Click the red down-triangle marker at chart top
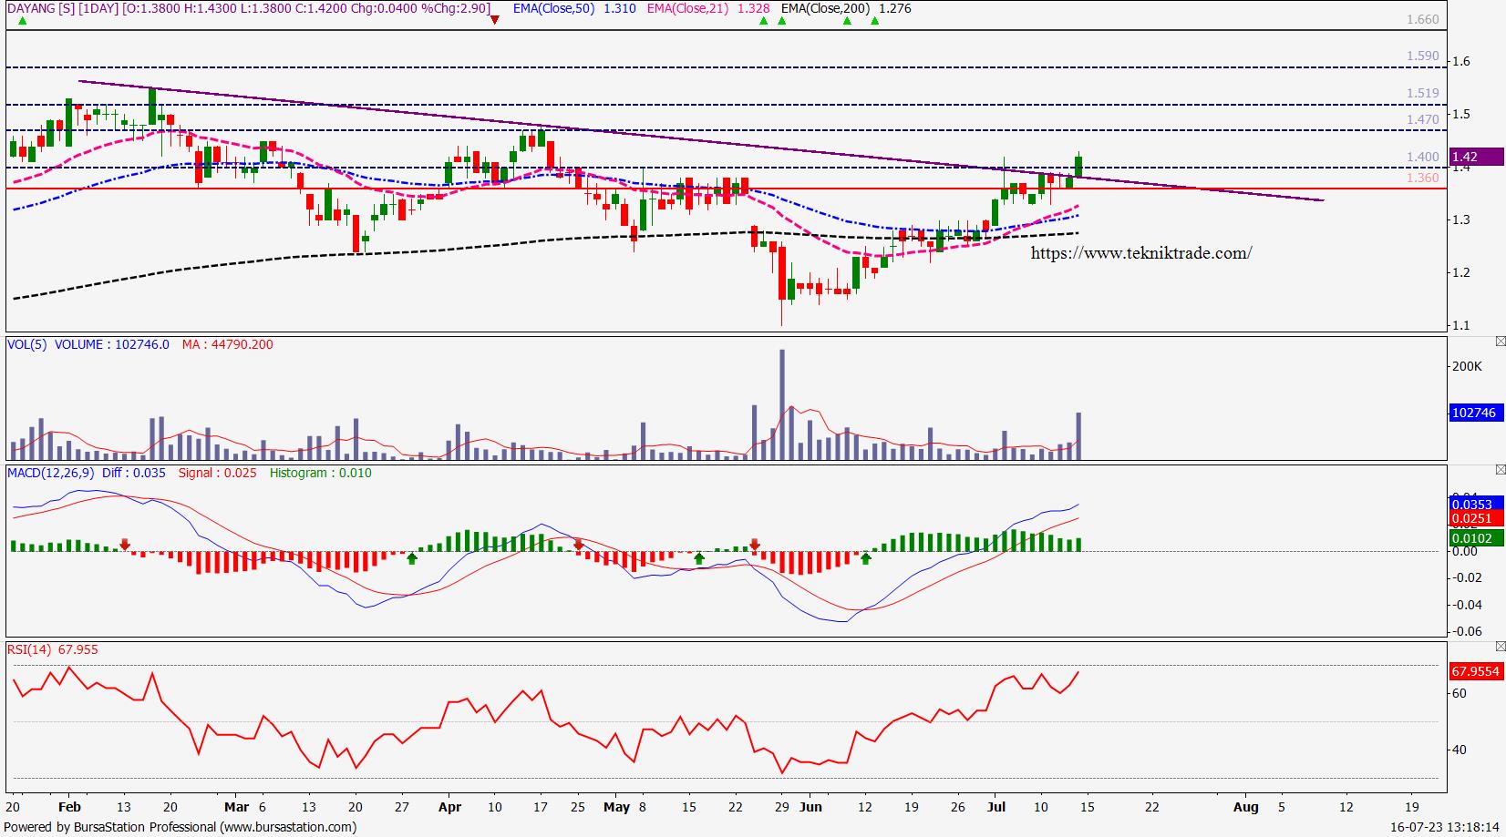 pyautogui.click(x=495, y=19)
